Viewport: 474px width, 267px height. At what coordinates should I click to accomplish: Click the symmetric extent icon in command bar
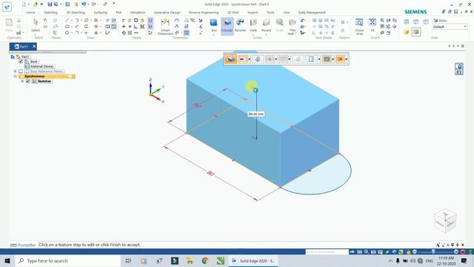(x=258, y=59)
